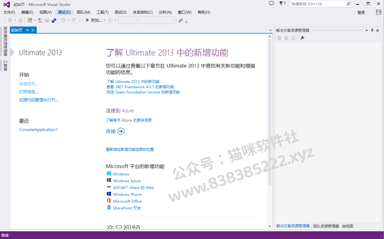Viewport: 384px width, 239px height.
Task: Open Redo history dropdown arrow
Action: coord(79,20)
